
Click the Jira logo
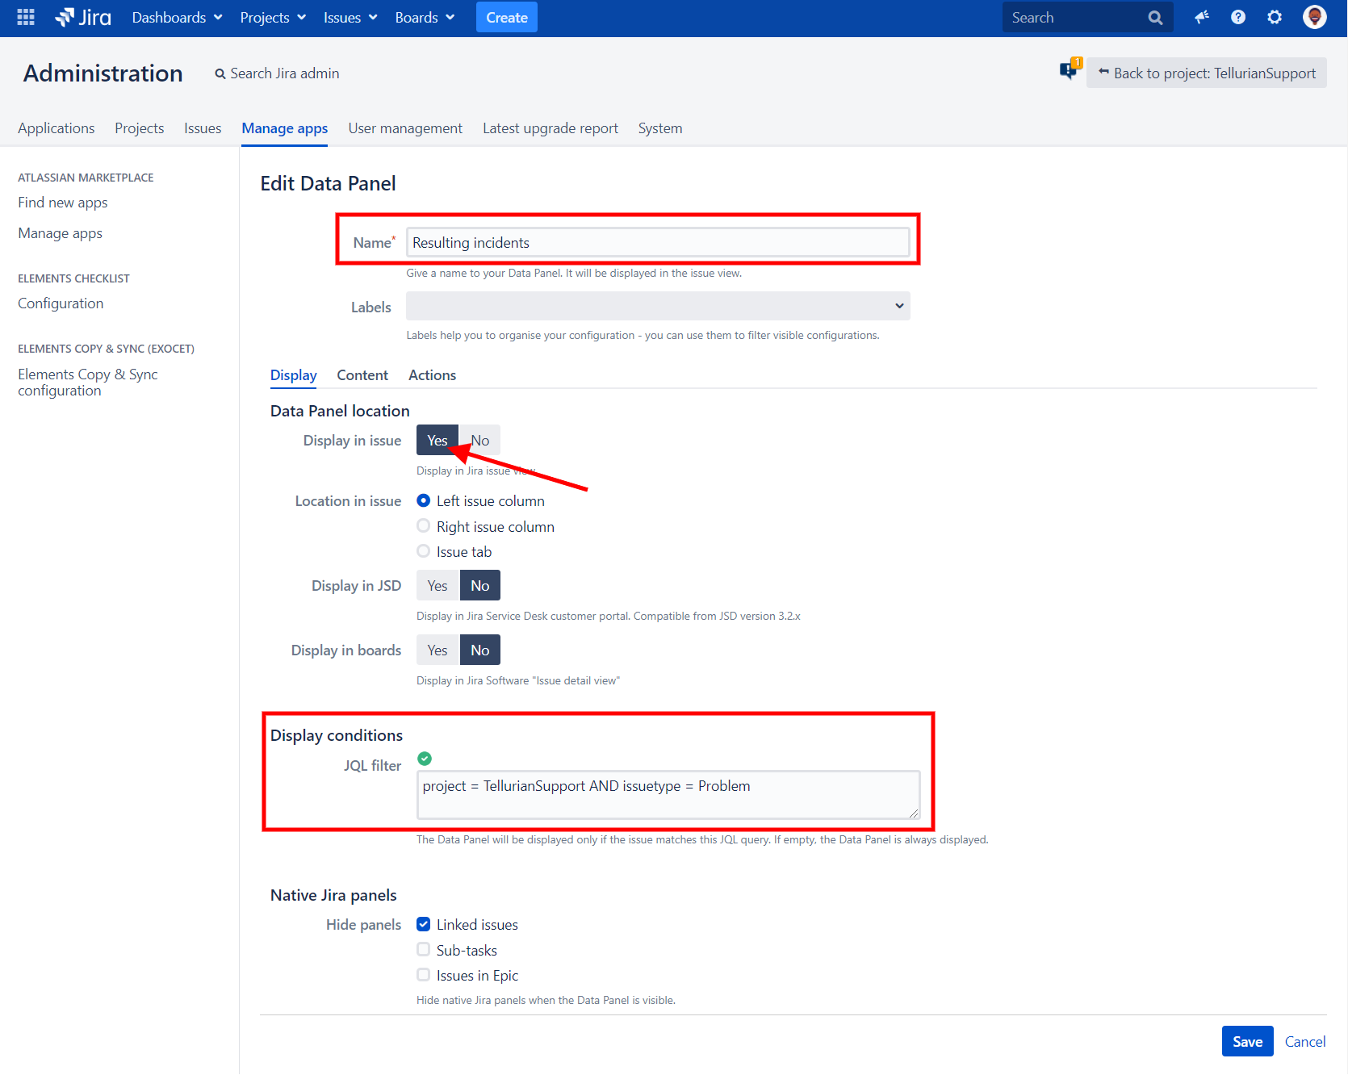coord(83,17)
